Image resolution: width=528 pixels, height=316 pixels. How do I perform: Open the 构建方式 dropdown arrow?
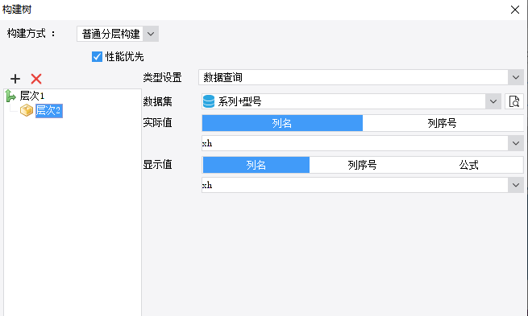point(151,34)
